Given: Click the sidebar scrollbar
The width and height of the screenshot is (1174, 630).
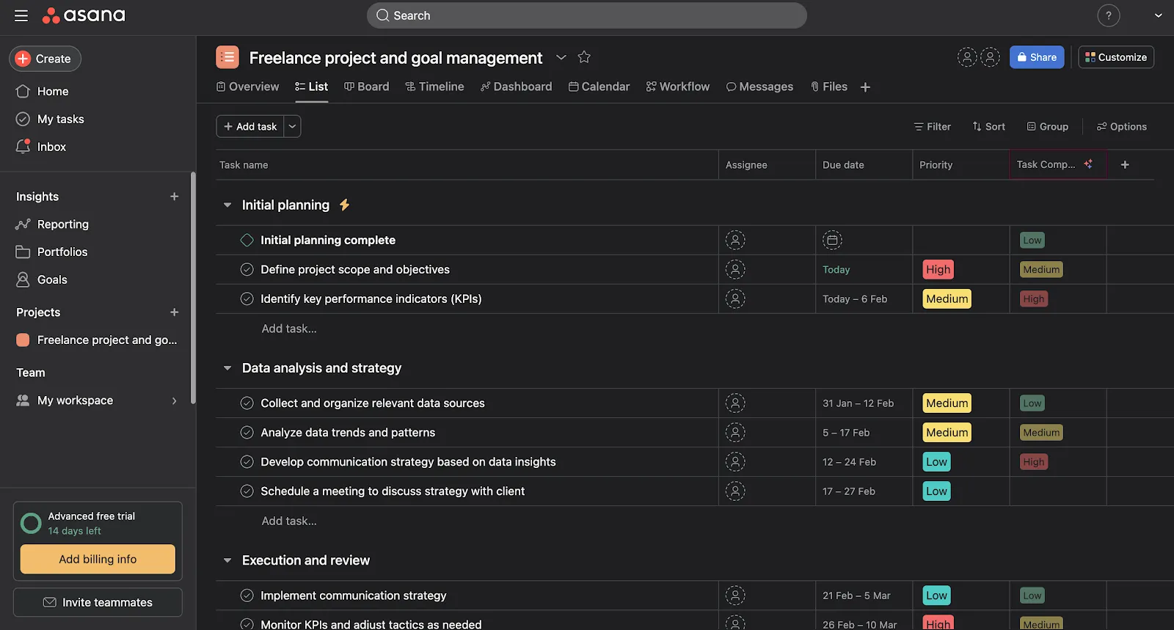Looking at the screenshot, I should click(x=193, y=287).
